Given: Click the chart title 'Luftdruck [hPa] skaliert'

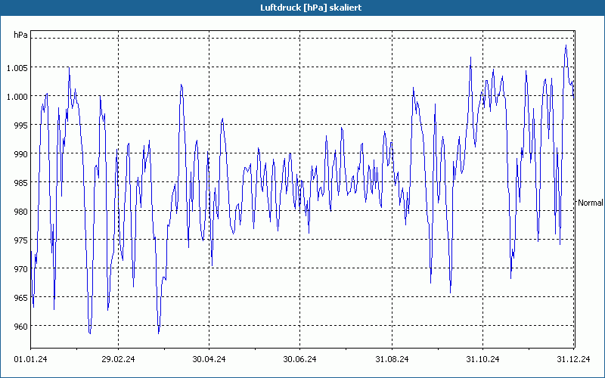Looking at the screenshot, I should (x=311, y=8).
